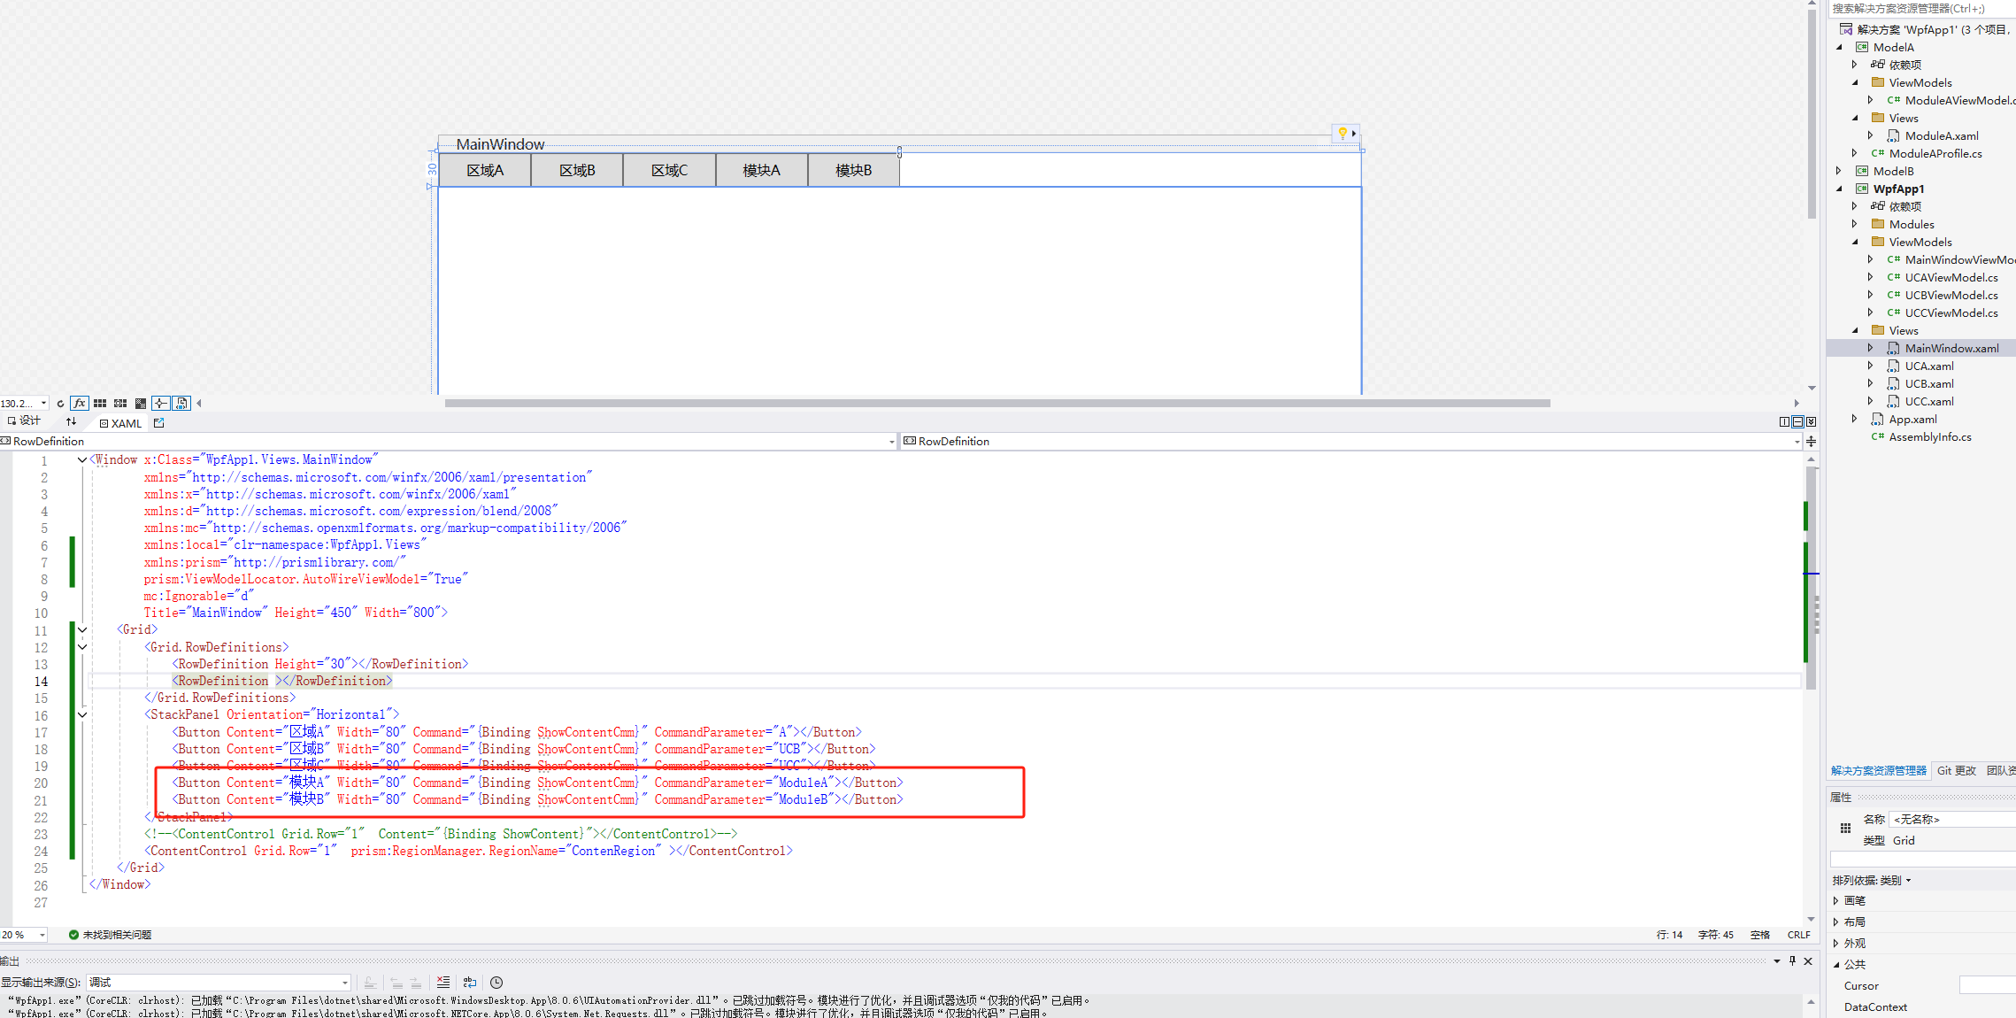
Task: Clear all output with red X icon
Action: 443,983
